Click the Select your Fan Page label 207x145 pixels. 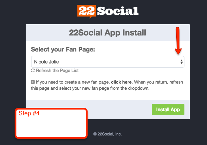[x=63, y=49]
